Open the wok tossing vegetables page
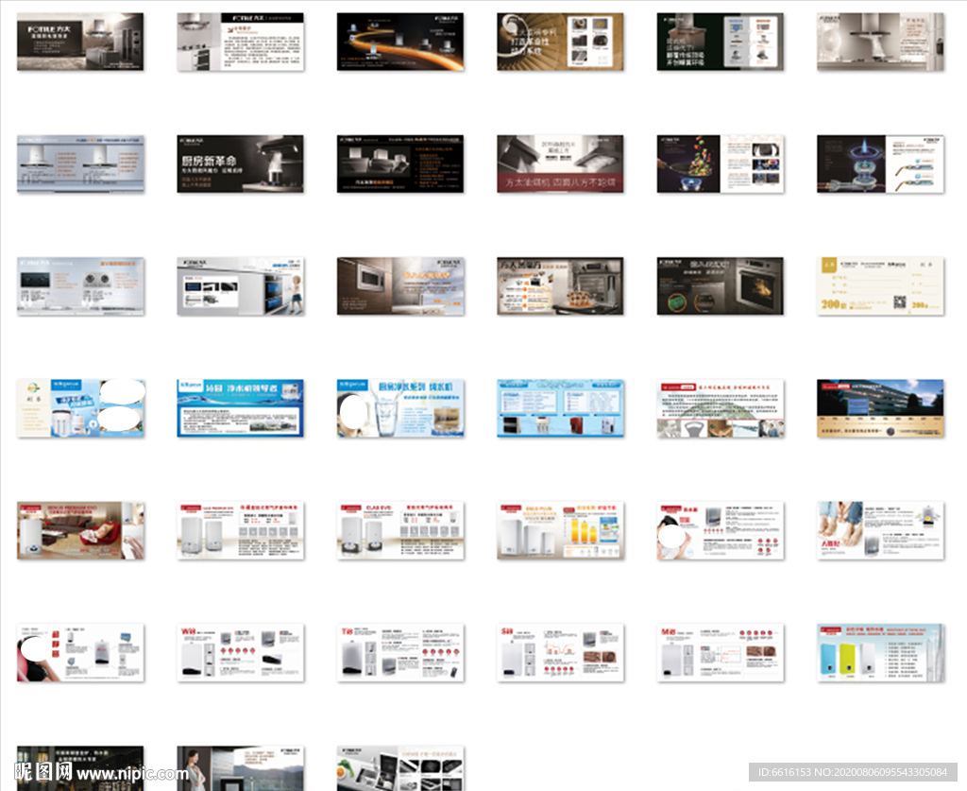Screen dimensions: 967x791 [721, 163]
